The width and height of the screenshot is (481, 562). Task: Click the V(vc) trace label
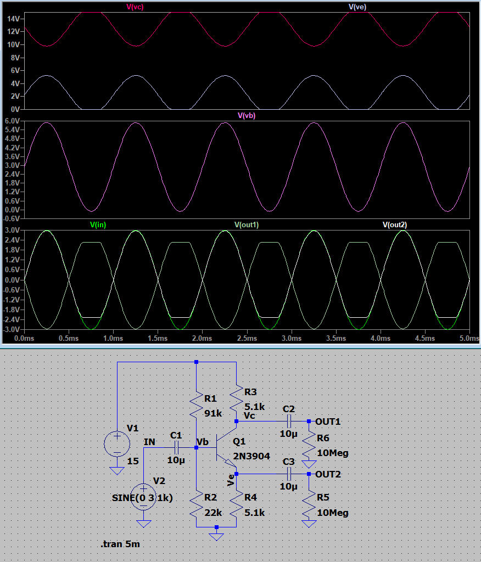[135, 7]
